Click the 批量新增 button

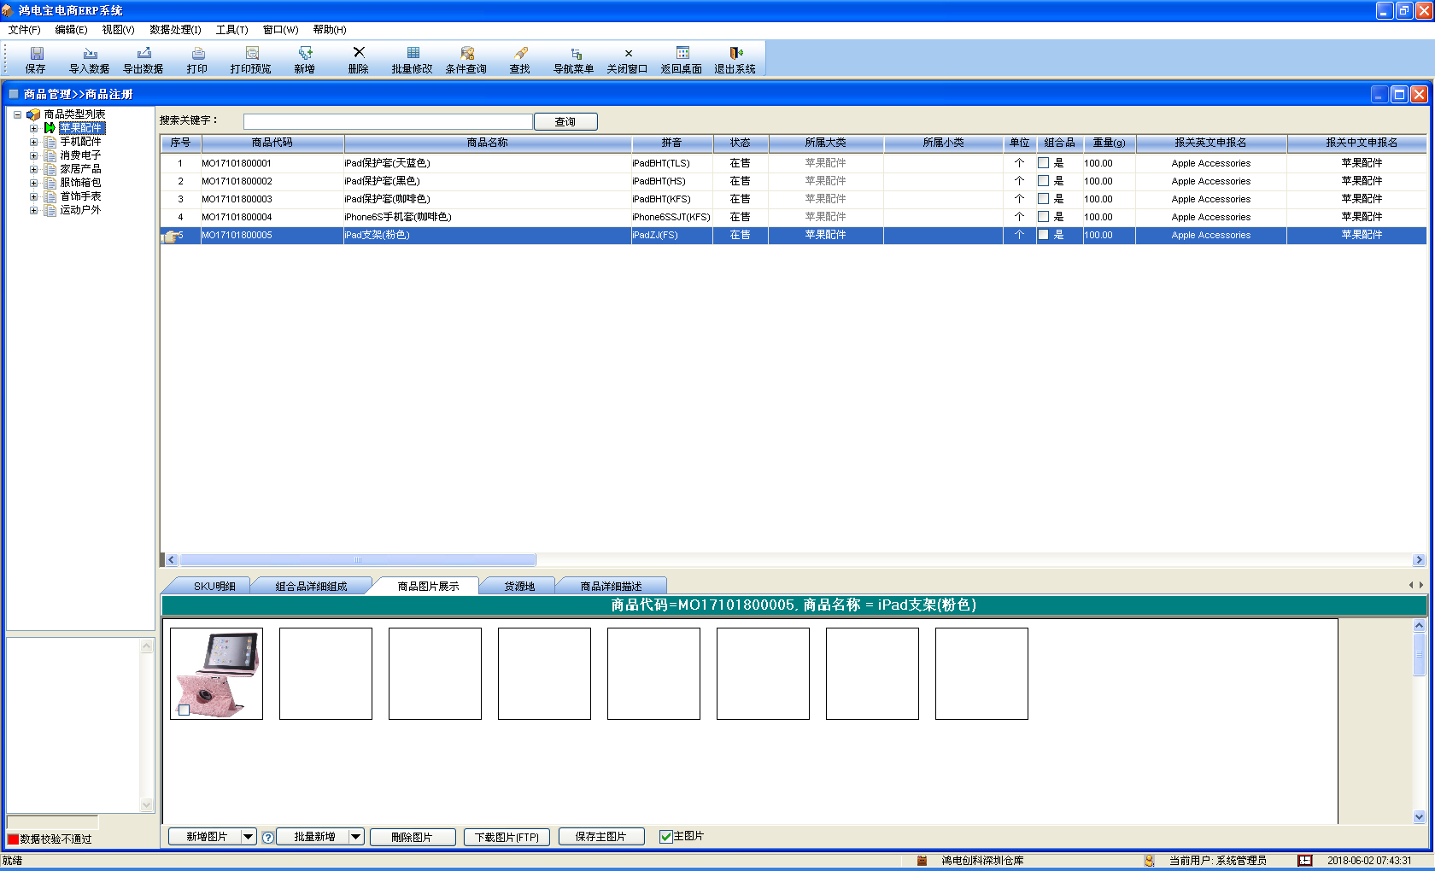tap(314, 837)
